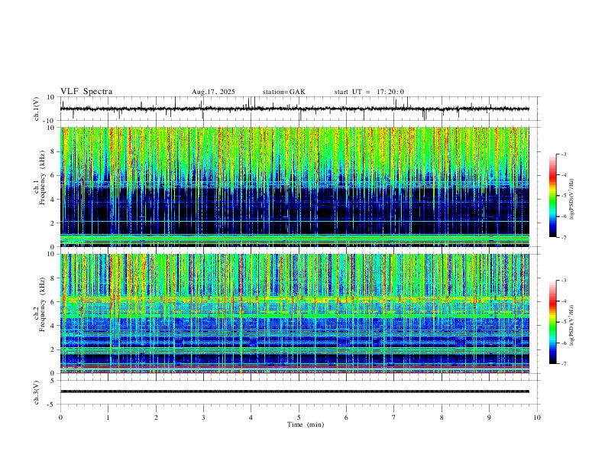Image resolution: width=605 pixels, height=468 pixels.
Task: Click the ch.3 voltage trace band
Action: point(295,392)
